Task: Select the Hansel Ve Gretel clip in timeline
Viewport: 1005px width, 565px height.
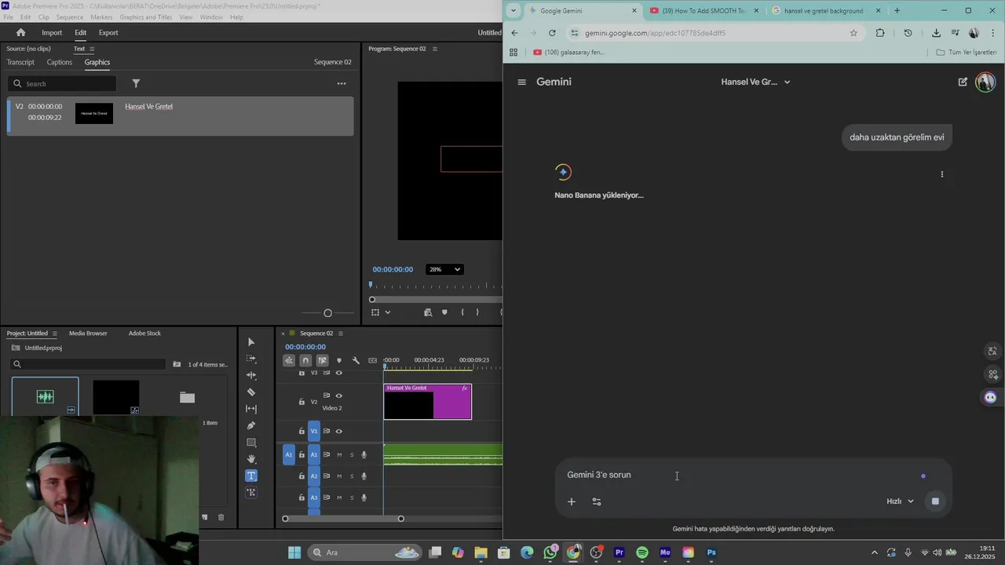Action: [x=428, y=402]
